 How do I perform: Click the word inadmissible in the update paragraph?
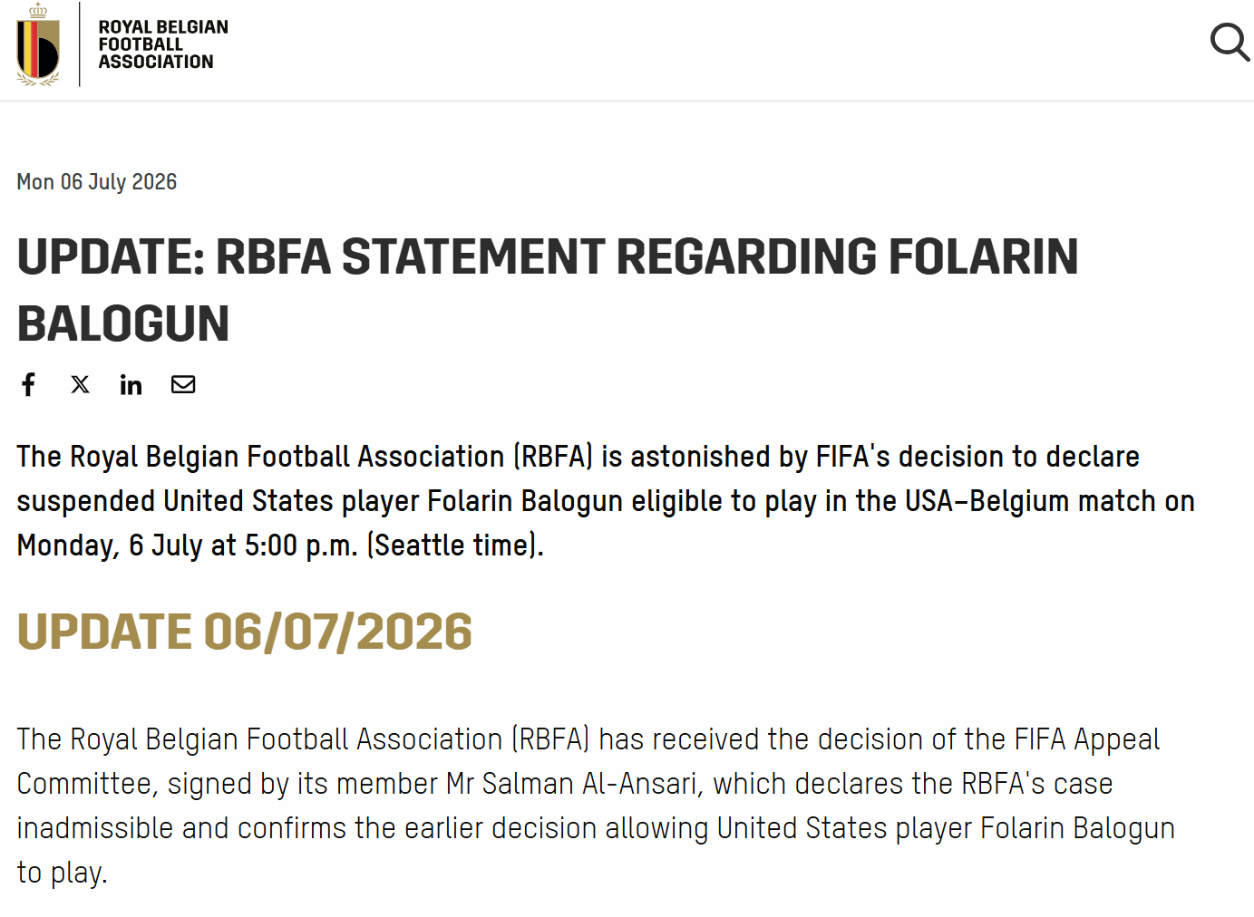tap(95, 828)
